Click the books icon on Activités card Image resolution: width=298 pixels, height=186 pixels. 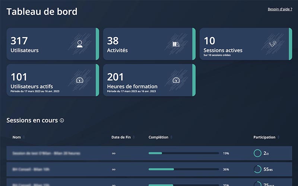(176, 44)
